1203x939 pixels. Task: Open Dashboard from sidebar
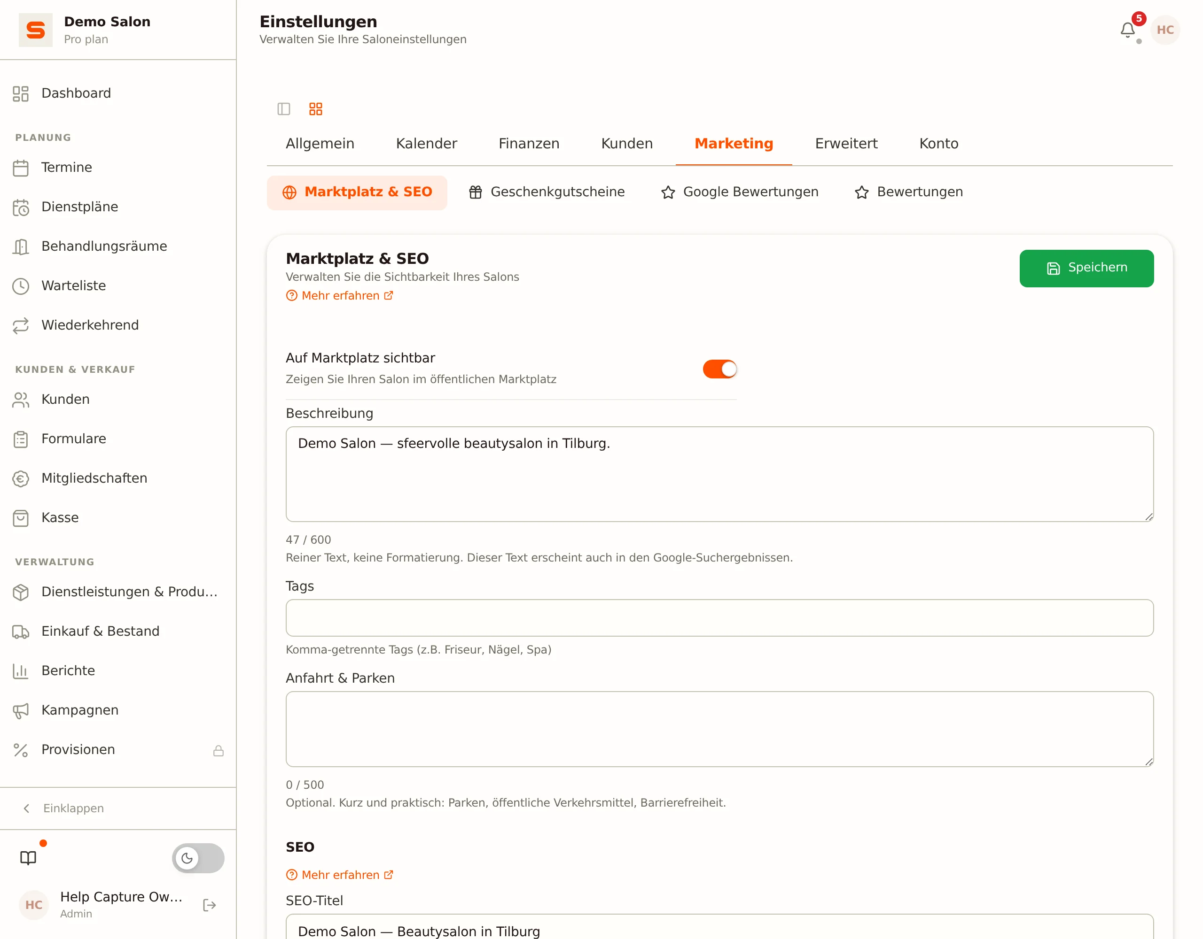click(118, 93)
